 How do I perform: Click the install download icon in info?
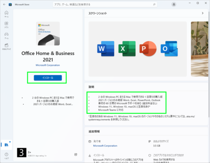(x=90, y=155)
